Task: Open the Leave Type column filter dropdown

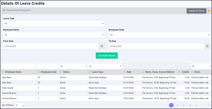Action: coord(105,66)
